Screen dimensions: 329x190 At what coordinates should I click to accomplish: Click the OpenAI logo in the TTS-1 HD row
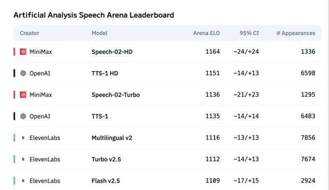[x=23, y=73]
